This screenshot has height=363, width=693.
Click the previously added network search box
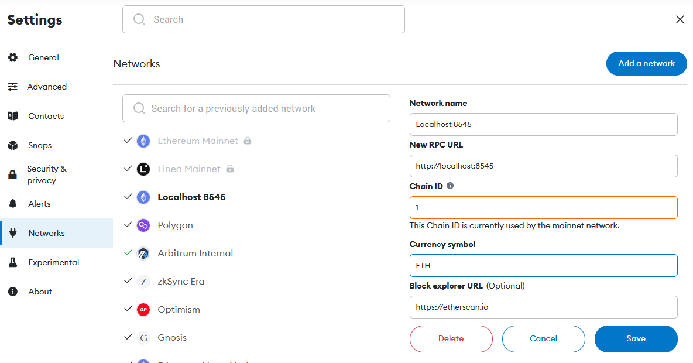coord(256,108)
